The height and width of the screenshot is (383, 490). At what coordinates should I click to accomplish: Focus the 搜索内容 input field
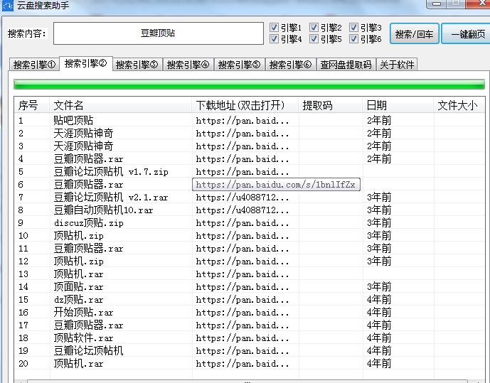[x=159, y=33]
